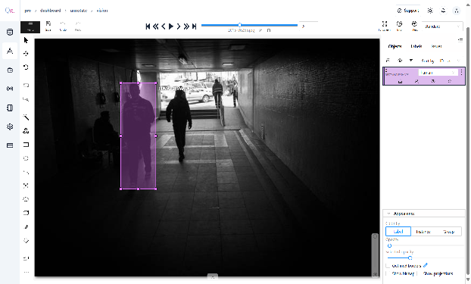Switch to the Issues tab
This screenshot has width=471, height=284.
(x=436, y=46)
